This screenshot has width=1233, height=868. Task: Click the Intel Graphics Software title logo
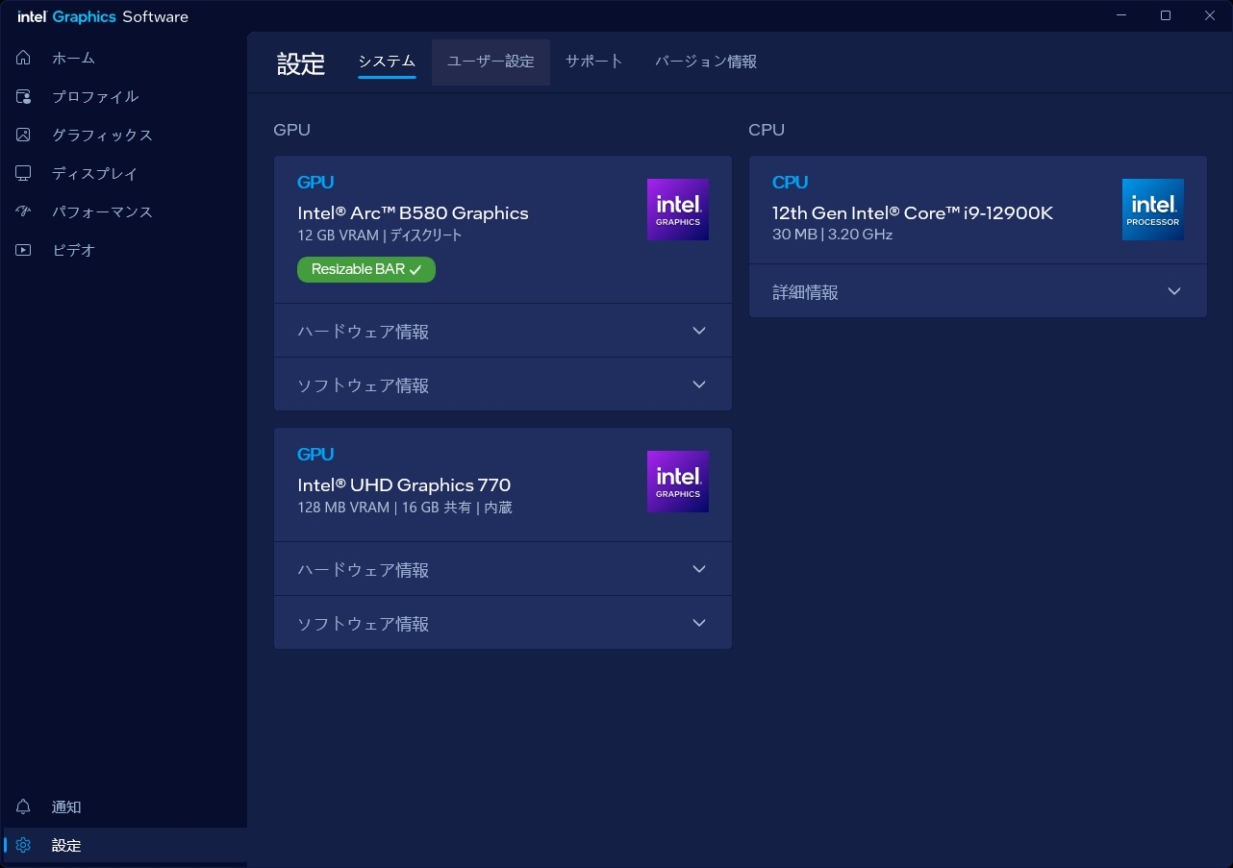tap(103, 16)
